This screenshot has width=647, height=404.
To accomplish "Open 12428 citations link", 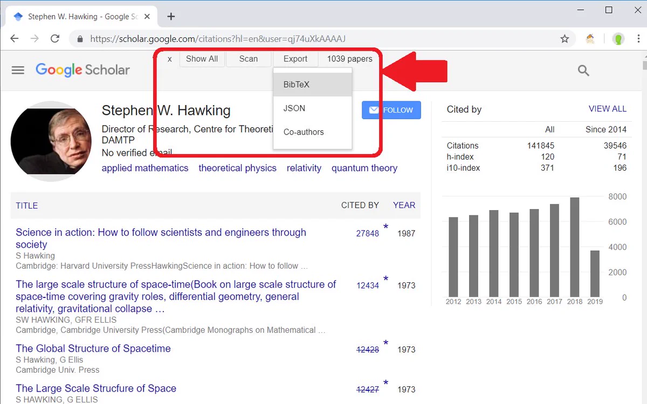I will (x=368, y=350).
